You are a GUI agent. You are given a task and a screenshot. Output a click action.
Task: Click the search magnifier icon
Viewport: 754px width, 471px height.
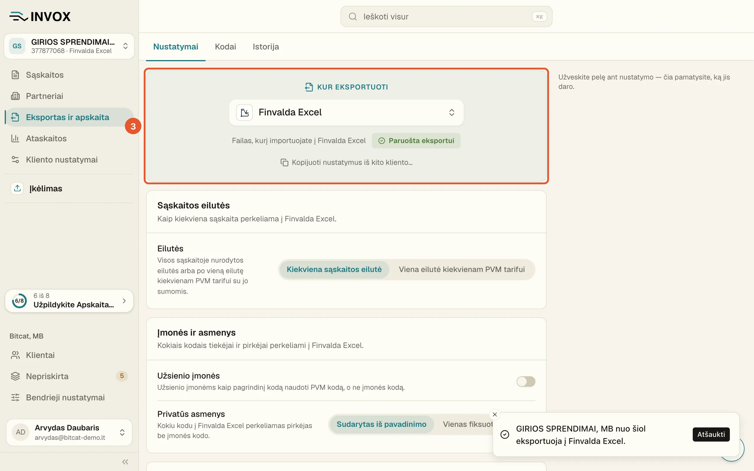[353, 16]
